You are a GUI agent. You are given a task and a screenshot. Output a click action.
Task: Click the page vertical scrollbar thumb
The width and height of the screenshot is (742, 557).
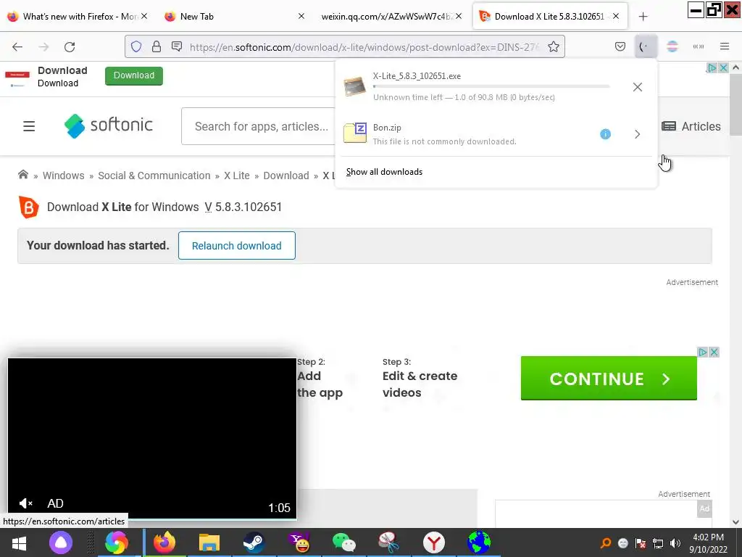point(735,104)
